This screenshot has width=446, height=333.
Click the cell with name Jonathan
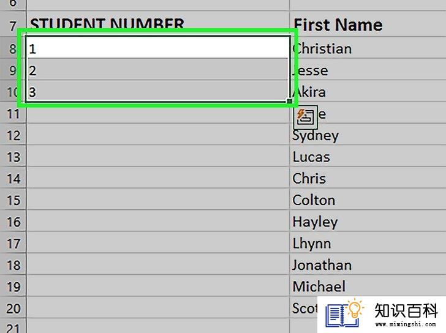point(368,264)
